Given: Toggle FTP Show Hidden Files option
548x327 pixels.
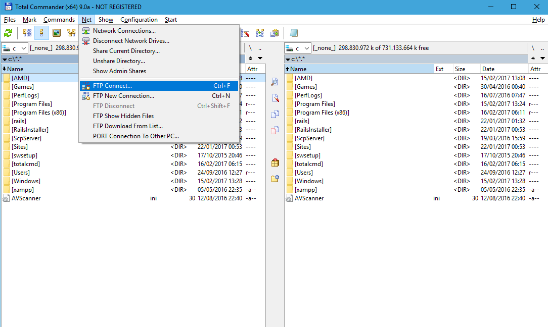Looking at the screenshot, I should pos(159,116).
